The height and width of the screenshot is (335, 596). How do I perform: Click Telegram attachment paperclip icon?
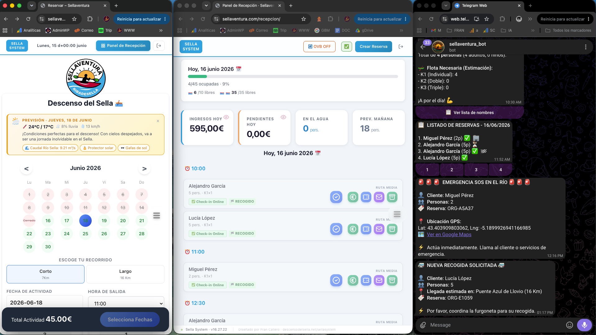click(423, 325)
